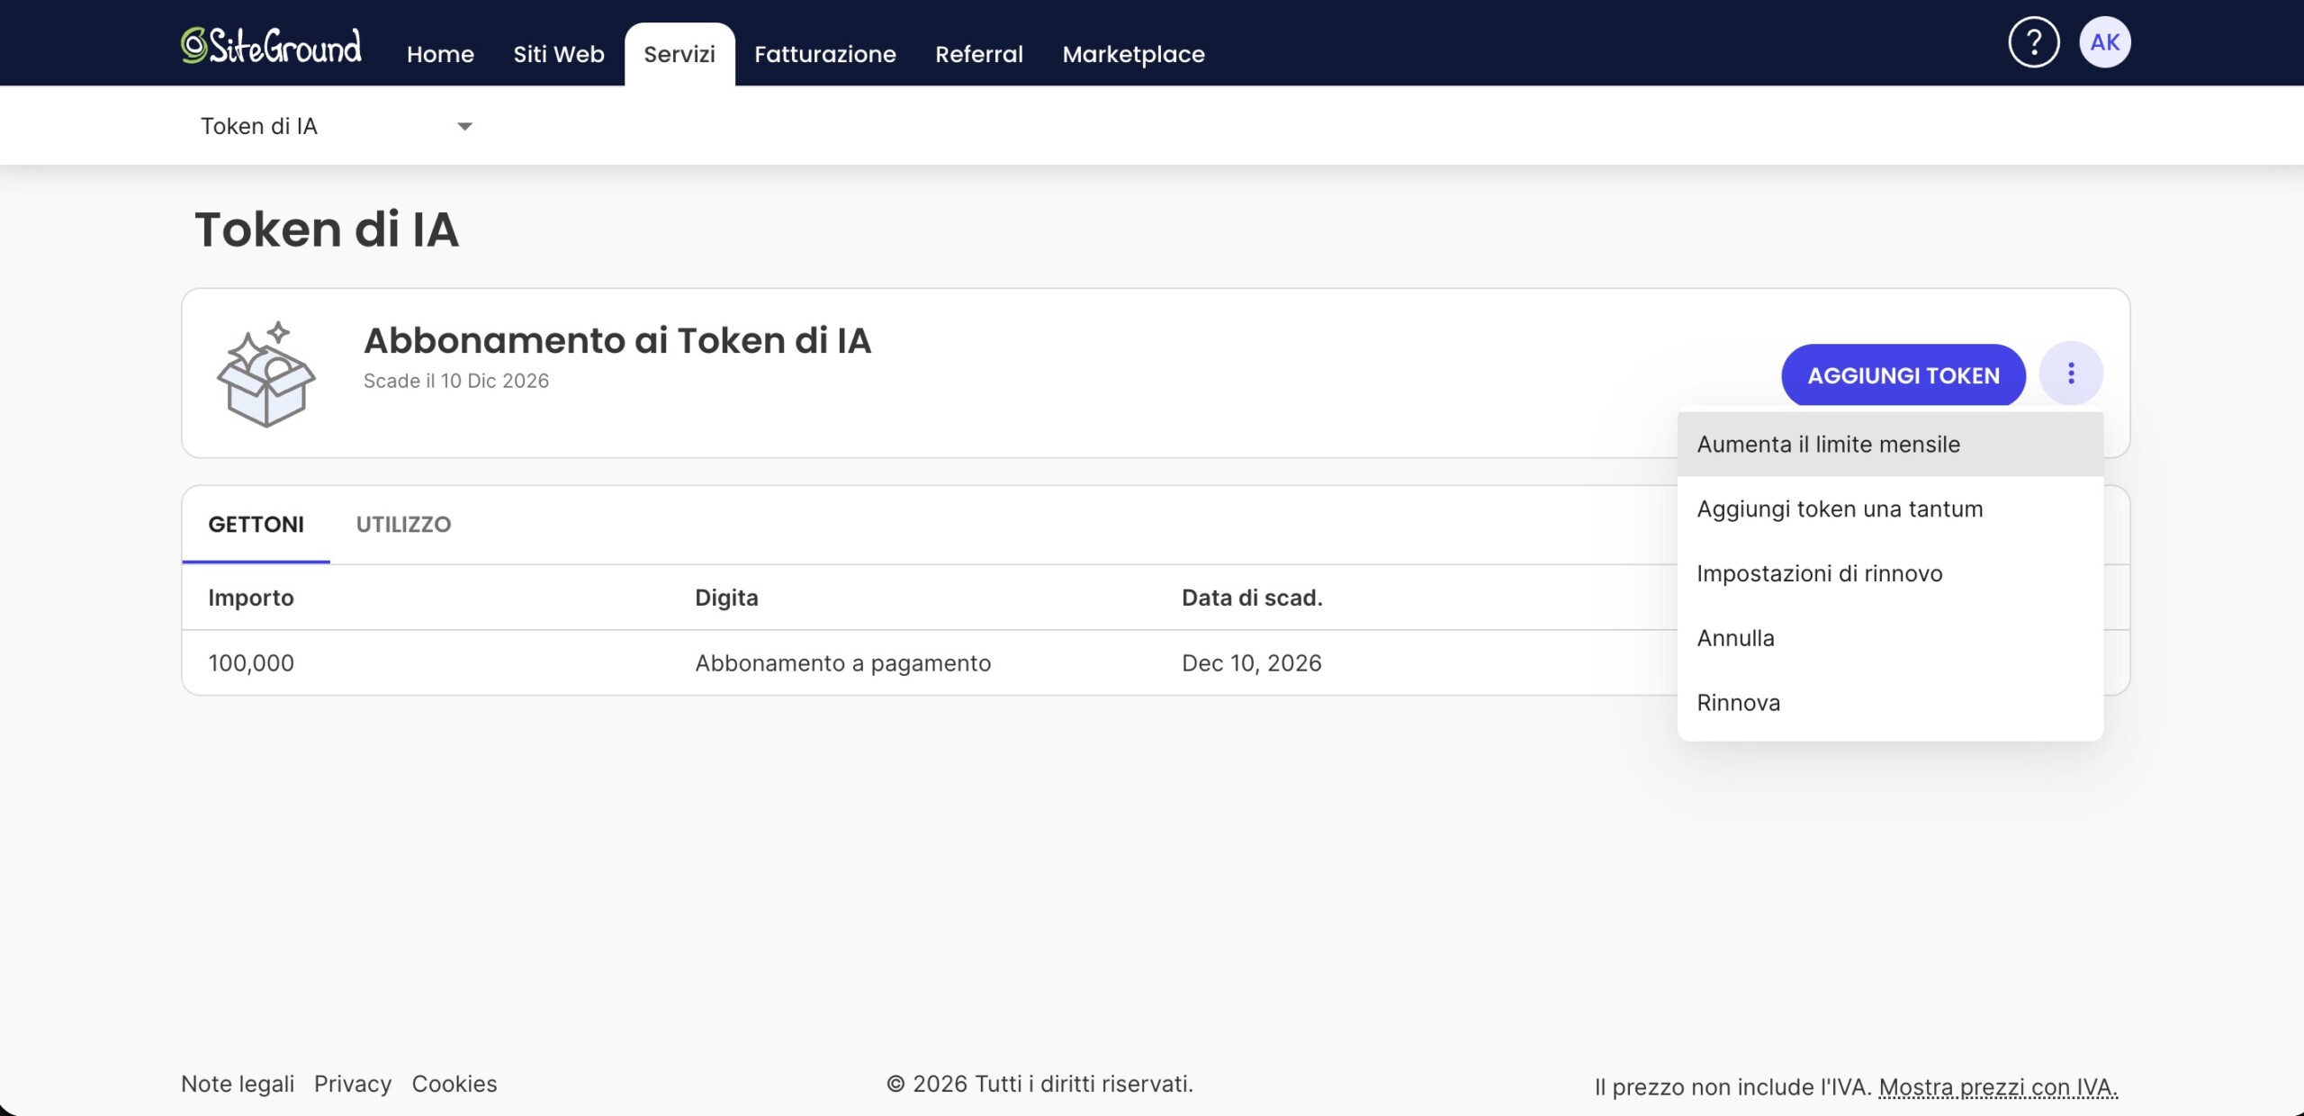The width and height of the screenshot is (2304, 1116).
Task: Select the Servizi nav tab
Action: [679, 54]
